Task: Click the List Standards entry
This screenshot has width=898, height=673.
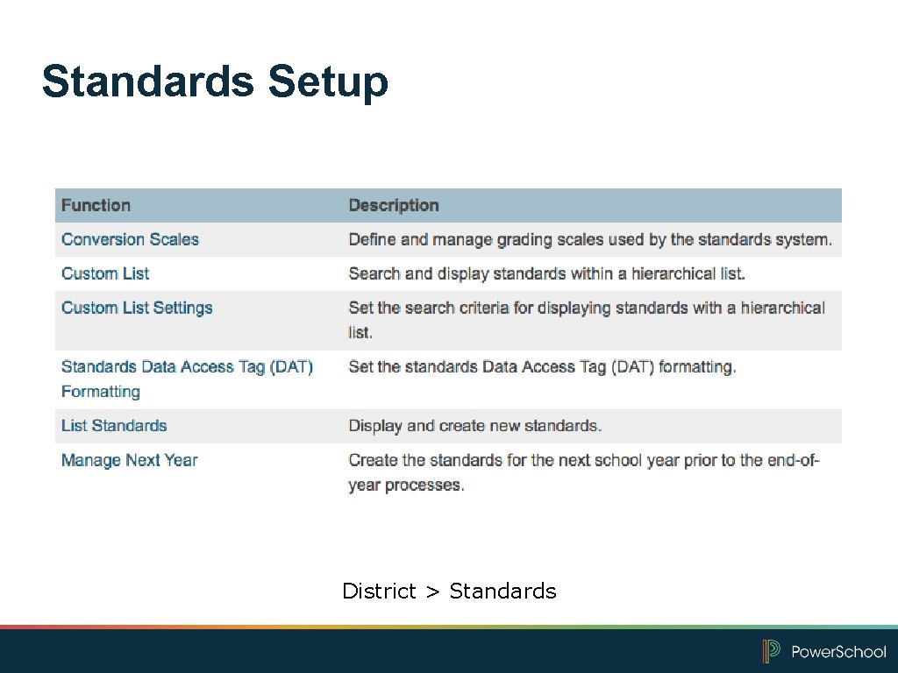Action: [114, 426]
